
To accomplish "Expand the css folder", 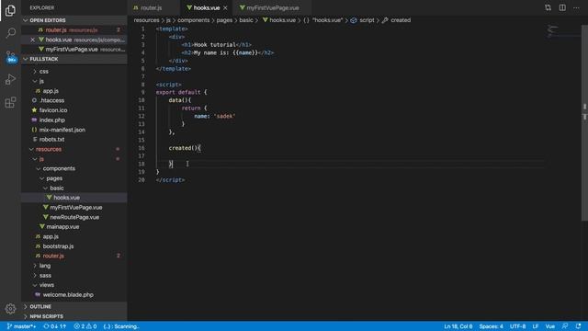I will point(44,72).
